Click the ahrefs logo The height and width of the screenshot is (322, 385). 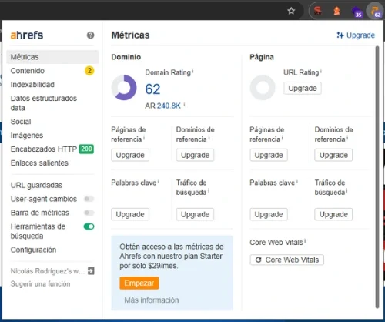27,35
